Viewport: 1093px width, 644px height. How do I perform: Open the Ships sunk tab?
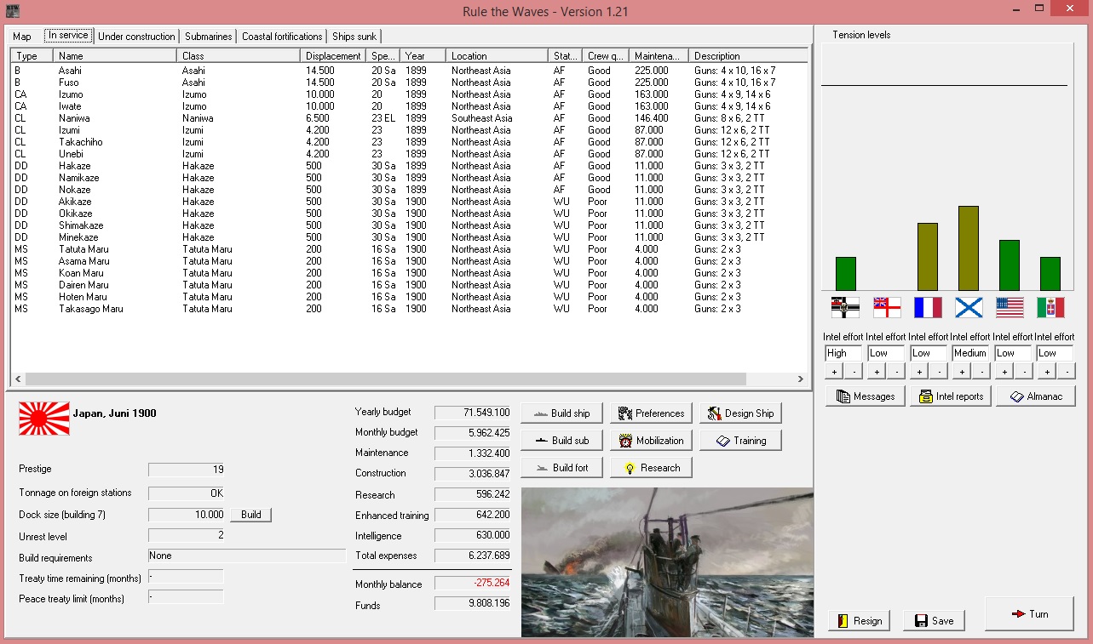354,37
